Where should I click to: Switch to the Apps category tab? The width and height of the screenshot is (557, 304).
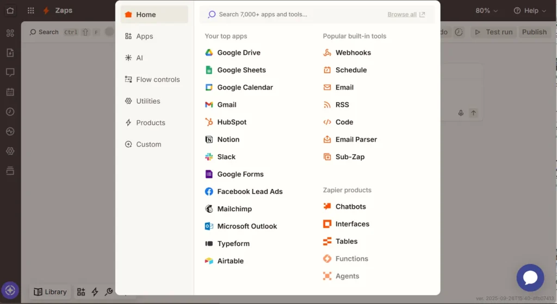(144, 36)
